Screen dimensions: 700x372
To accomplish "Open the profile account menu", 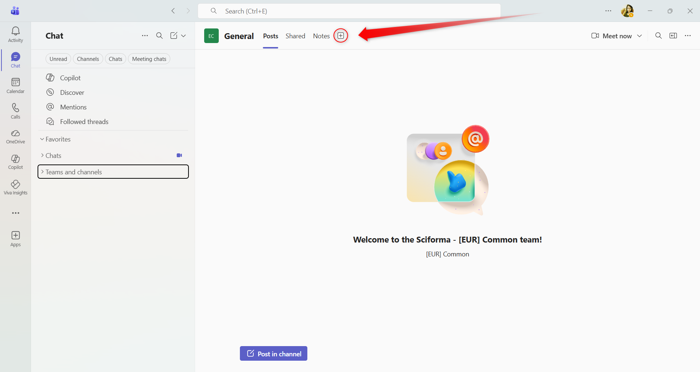I will pos(627,11).
